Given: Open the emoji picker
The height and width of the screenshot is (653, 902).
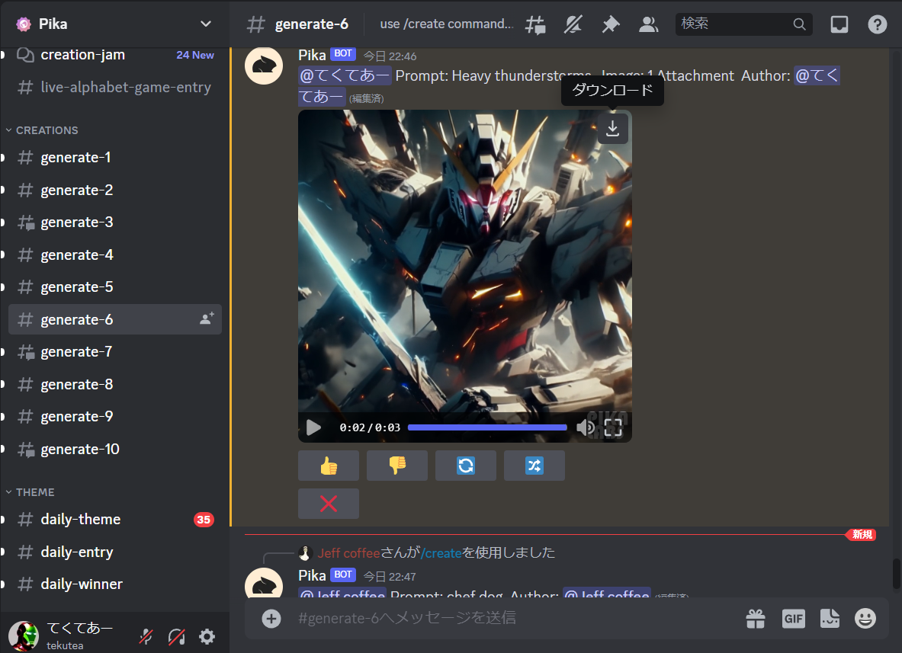Looking at the screenshot, I should point(865,619).
